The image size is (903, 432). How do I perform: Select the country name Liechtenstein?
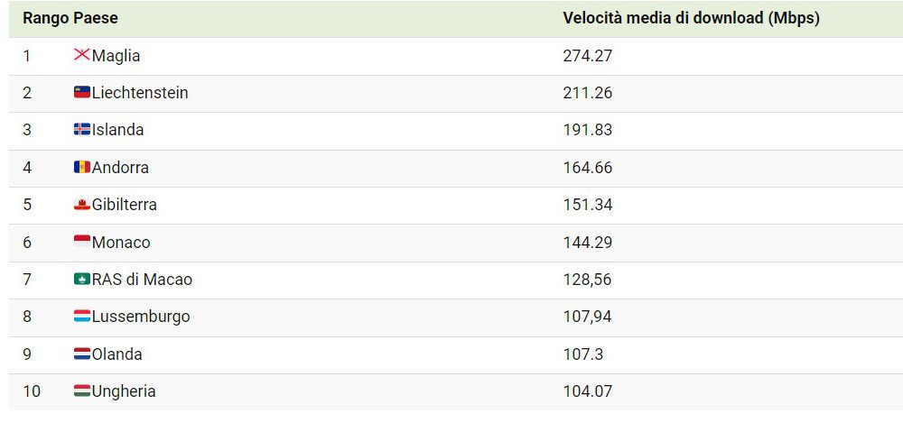tap(140, 93)
